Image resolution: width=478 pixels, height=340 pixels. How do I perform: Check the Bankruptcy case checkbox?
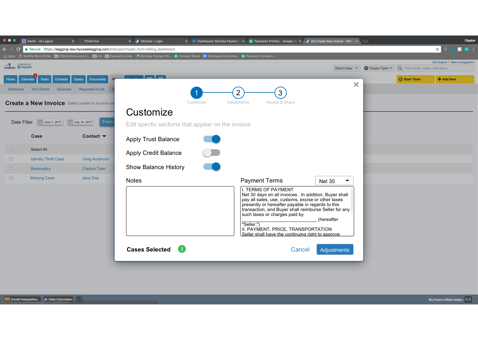(11, 169)
